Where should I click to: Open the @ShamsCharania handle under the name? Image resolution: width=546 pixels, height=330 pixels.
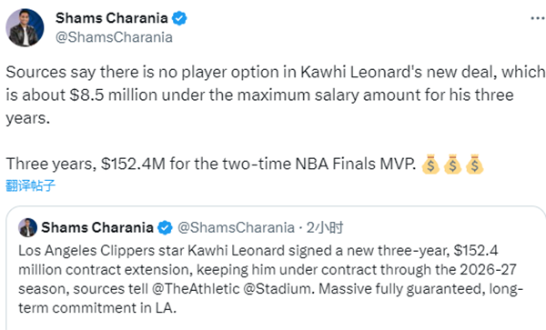114,37
